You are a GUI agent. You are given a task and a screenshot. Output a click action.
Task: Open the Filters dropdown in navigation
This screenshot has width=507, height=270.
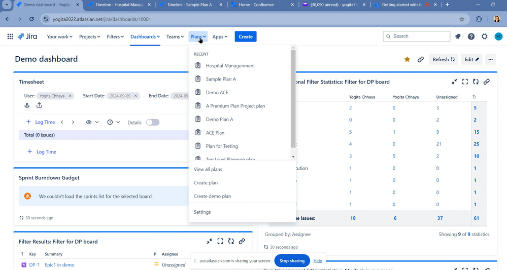pos(115,37)
